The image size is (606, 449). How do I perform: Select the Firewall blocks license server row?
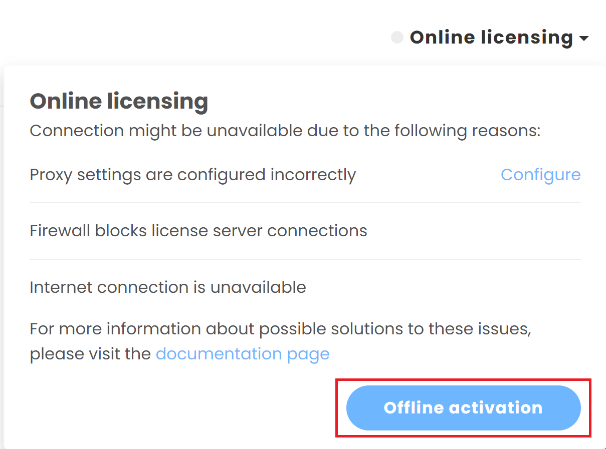198,231
